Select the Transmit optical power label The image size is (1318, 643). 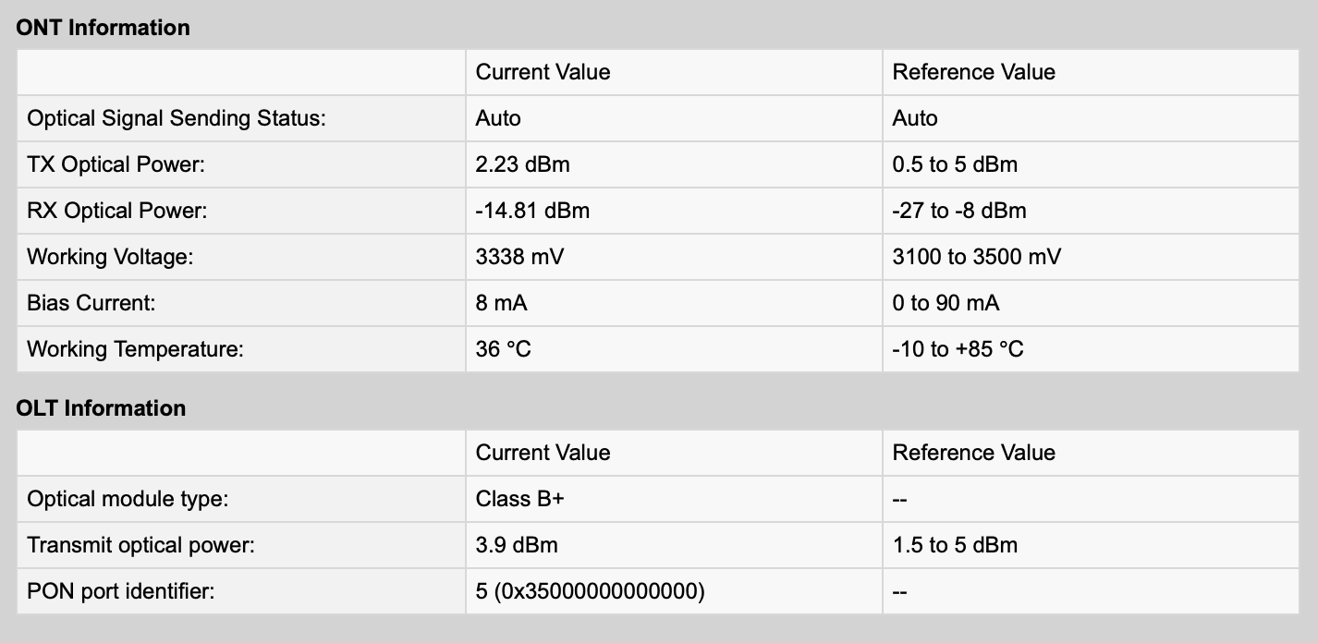[140, 545]
